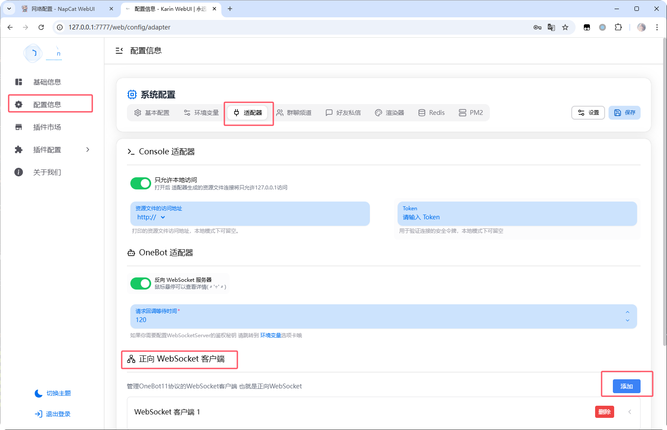Open the Google Translate icon in address bar
The width and height of the screenshot is (667, 430).
coord(551,27)
